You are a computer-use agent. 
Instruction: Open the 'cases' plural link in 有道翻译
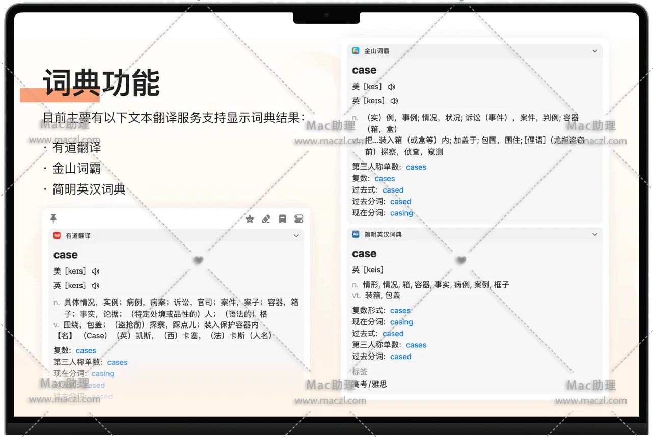[x=86, y=351]
